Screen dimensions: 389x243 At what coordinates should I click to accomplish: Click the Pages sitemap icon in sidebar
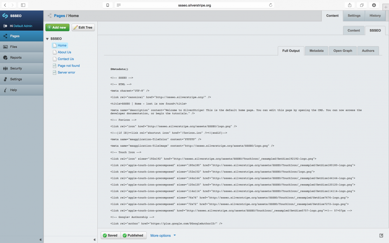coord(5,36)
